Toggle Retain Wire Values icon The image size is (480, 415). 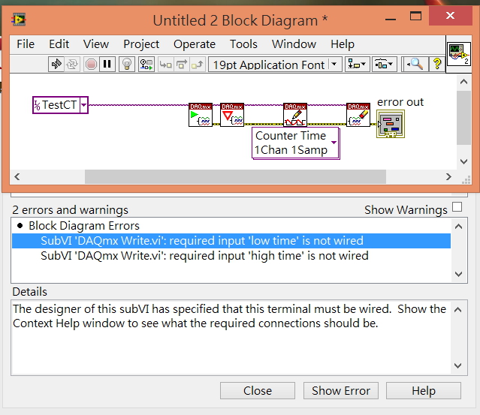pyautogui.click(x=146, y=65)
